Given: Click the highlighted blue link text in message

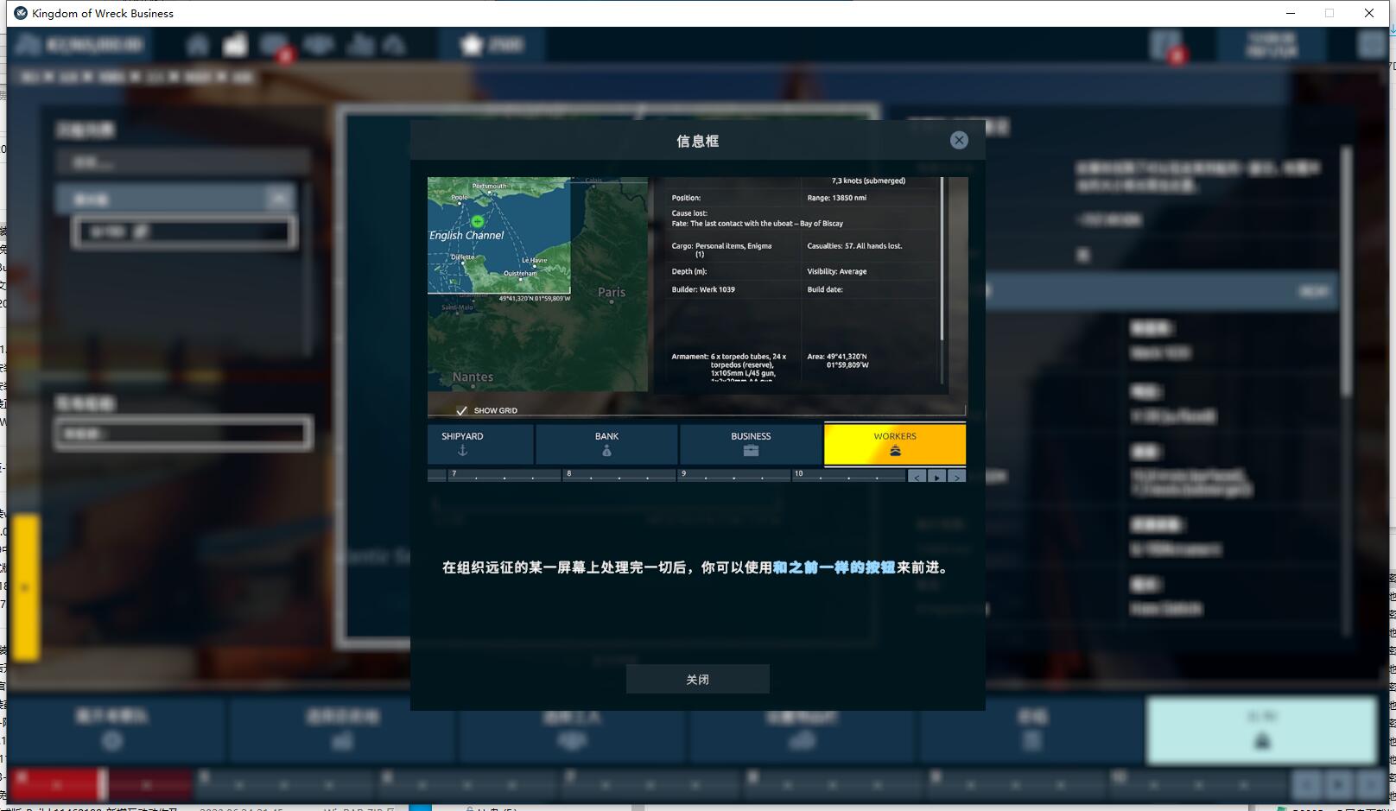Looking at the screenshot, I should [x=834, y=567].
